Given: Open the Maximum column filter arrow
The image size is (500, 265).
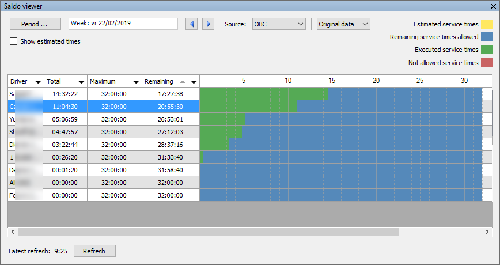Looking at the screenshot, I should (x=136, y=82).
